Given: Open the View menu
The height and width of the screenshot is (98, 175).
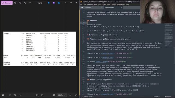Looking at the screenshot, I should pos(100,5).
